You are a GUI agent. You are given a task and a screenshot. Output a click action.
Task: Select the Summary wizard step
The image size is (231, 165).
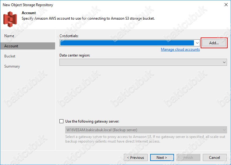12,66
